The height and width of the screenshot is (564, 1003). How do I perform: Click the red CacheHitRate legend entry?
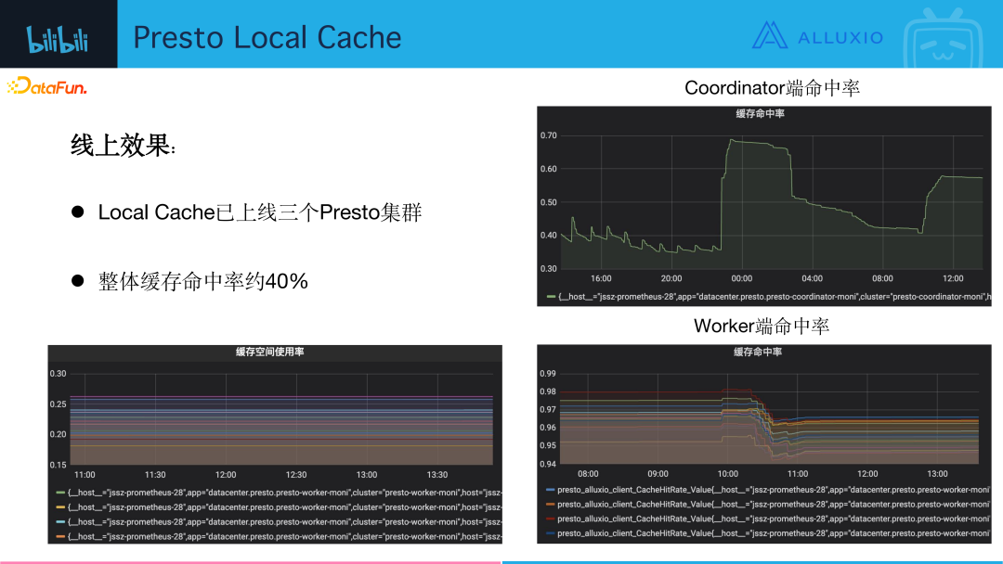point(768,519)
